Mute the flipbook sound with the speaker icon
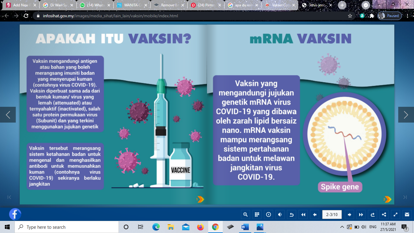 tap(280, 214)
